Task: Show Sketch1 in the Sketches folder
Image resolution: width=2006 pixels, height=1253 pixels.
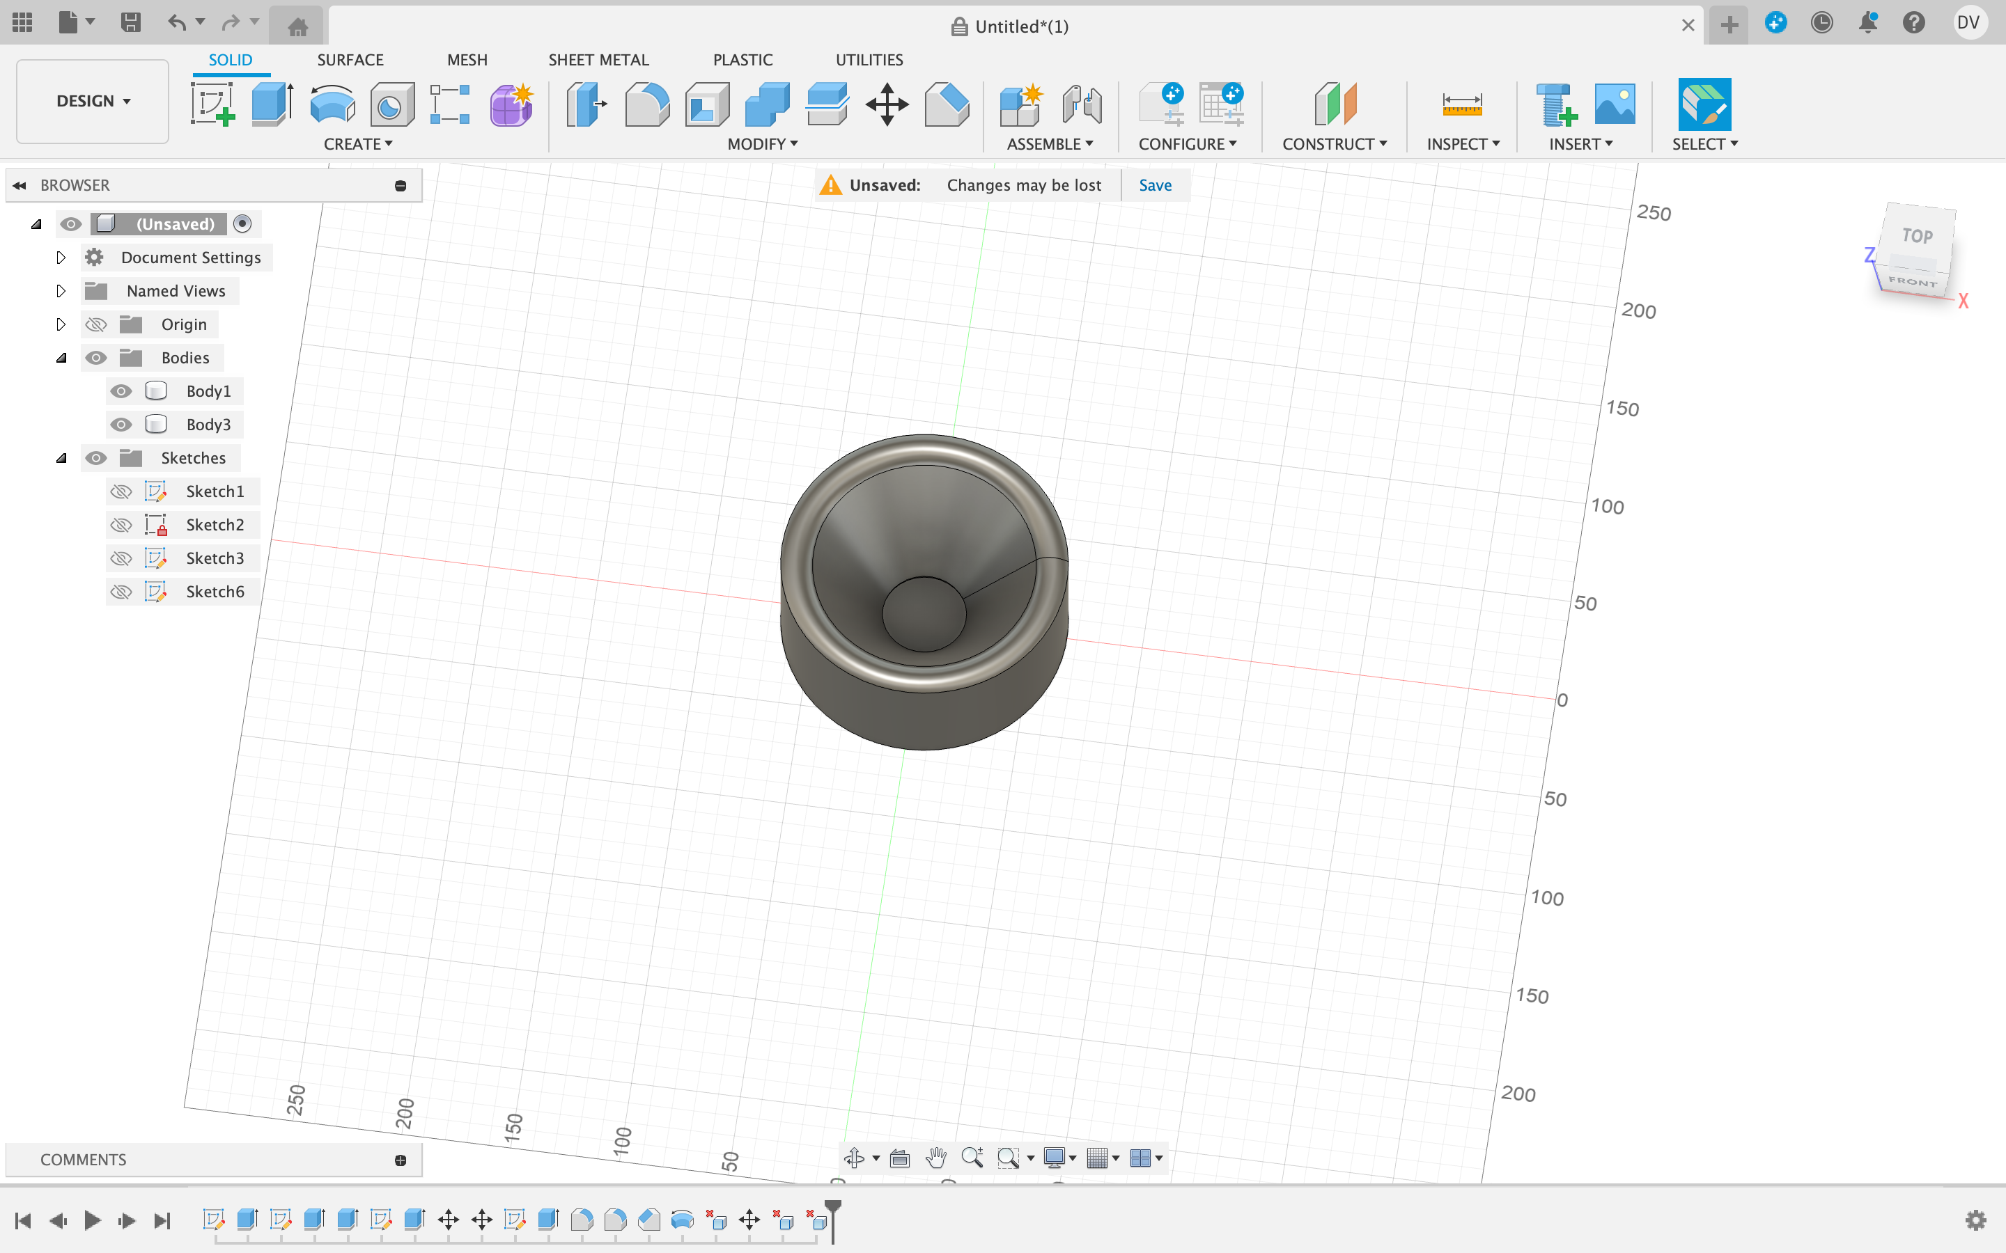Action: click(x=121, y=491)
